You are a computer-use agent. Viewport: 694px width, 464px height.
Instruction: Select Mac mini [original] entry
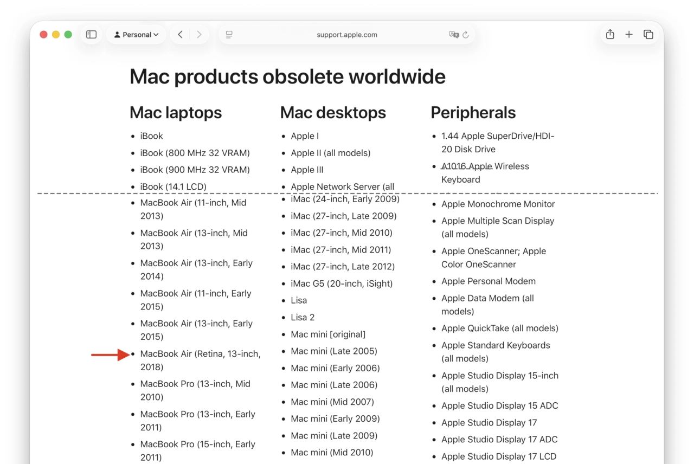328,334
